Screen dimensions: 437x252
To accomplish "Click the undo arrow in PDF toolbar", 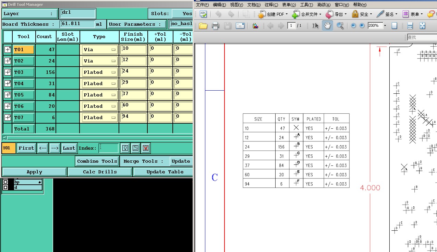I will [218, 14].
